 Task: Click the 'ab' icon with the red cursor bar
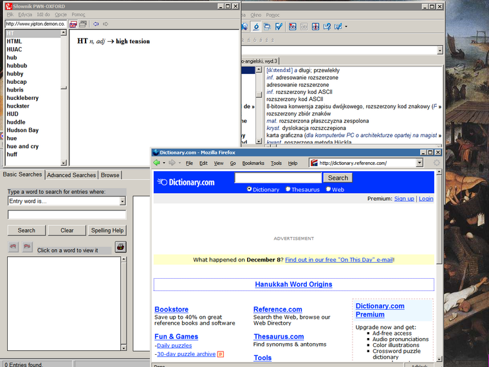pos(316,26)
